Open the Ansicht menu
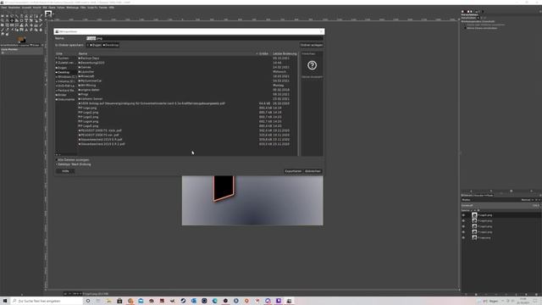 pos(37,8)
